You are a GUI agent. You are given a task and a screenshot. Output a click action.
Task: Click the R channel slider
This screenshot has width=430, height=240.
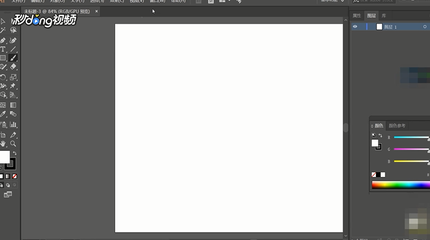tap(412, 137)
